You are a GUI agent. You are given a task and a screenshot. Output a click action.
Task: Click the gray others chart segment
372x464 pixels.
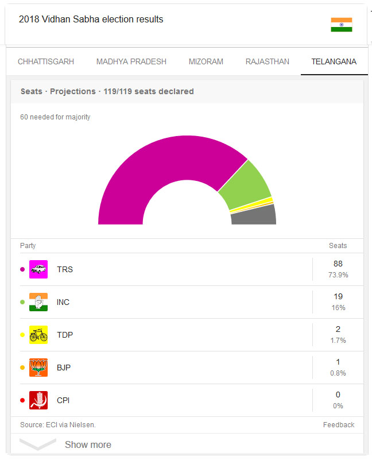click(254, 216)
